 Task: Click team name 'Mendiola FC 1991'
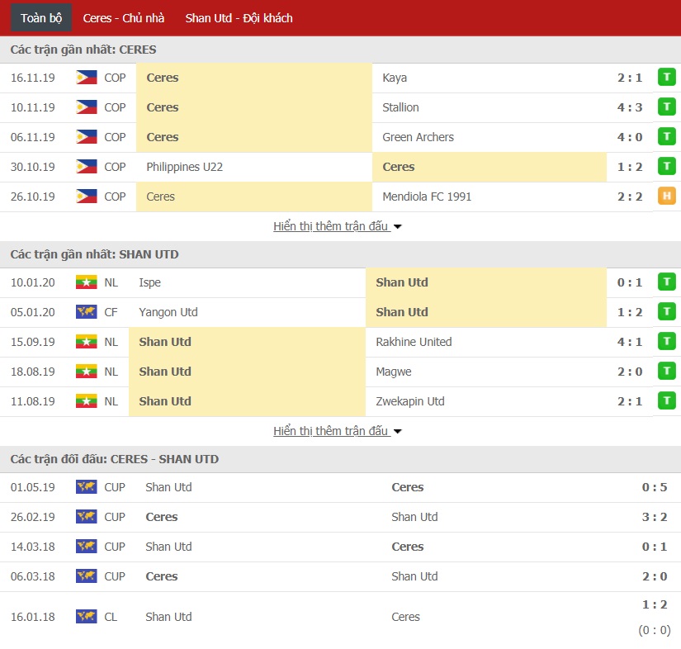pos(427,197)
